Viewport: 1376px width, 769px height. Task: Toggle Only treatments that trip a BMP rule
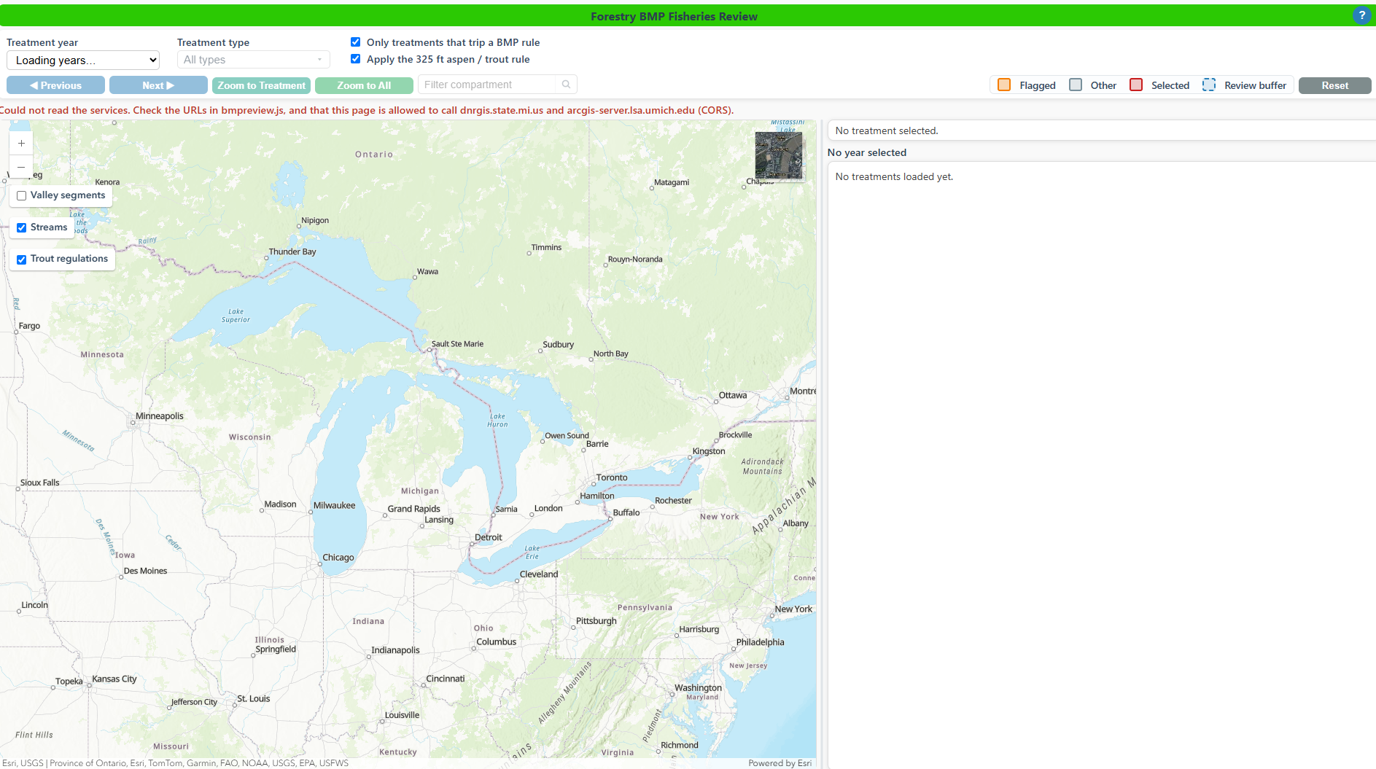[x=356, y=42]
